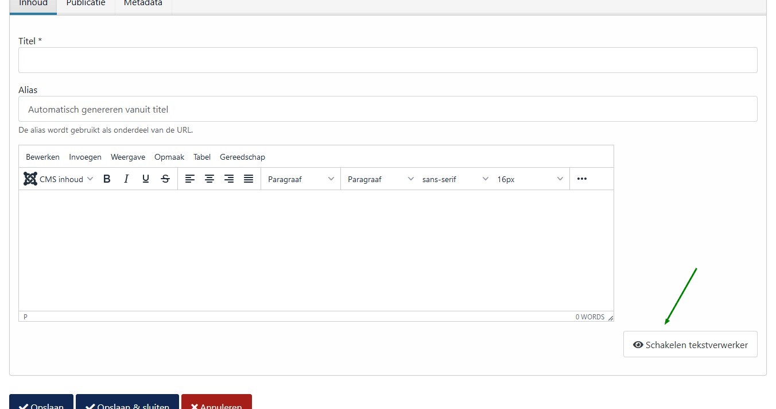Align text right

pos(229,179)
